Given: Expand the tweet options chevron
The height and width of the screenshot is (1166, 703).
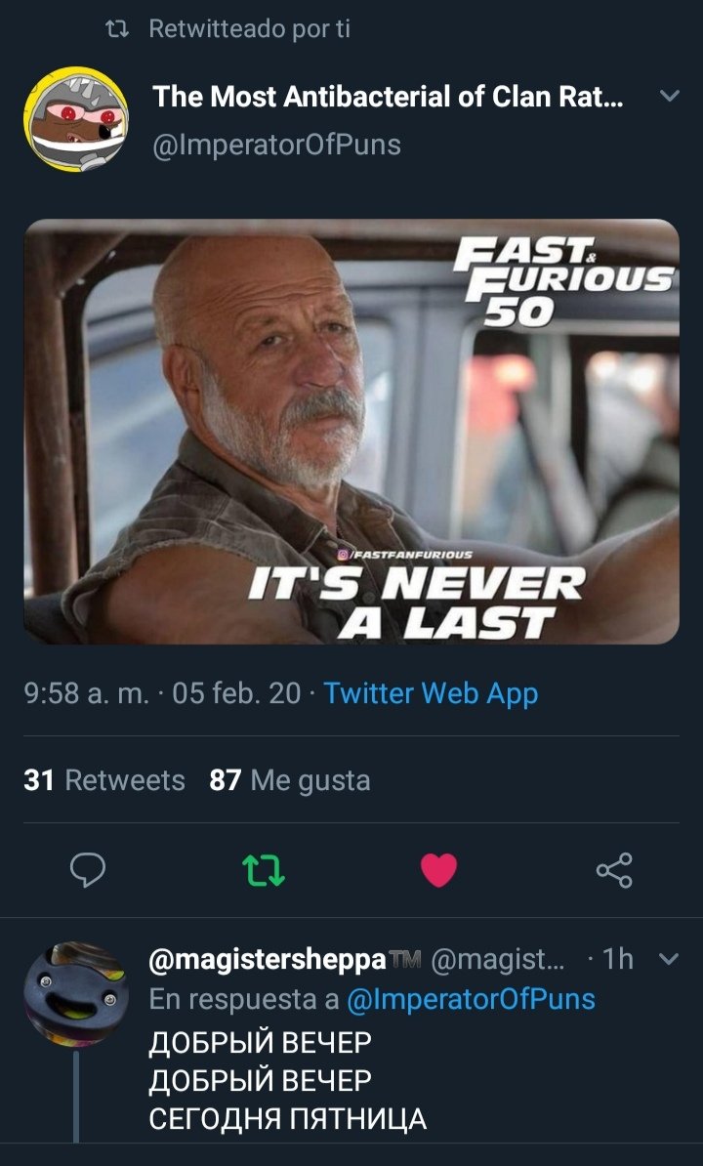Looking at the screenshot, I should 670,97.
